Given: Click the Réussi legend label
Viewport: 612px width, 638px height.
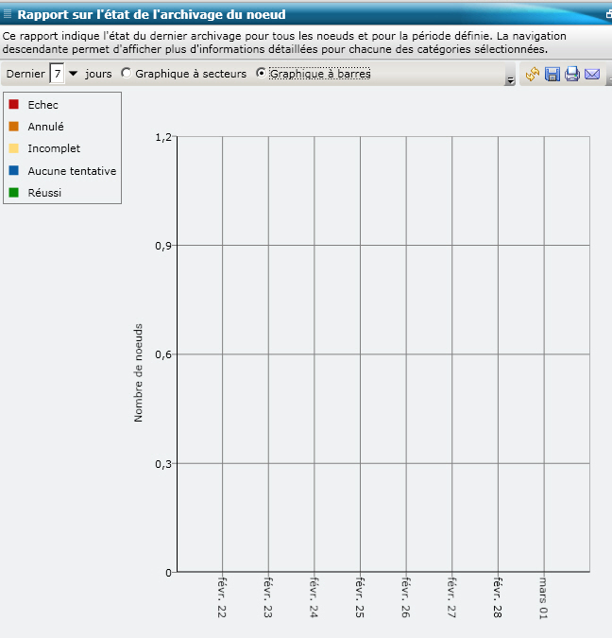Looking at the screenshot, I should coord(44,193).
